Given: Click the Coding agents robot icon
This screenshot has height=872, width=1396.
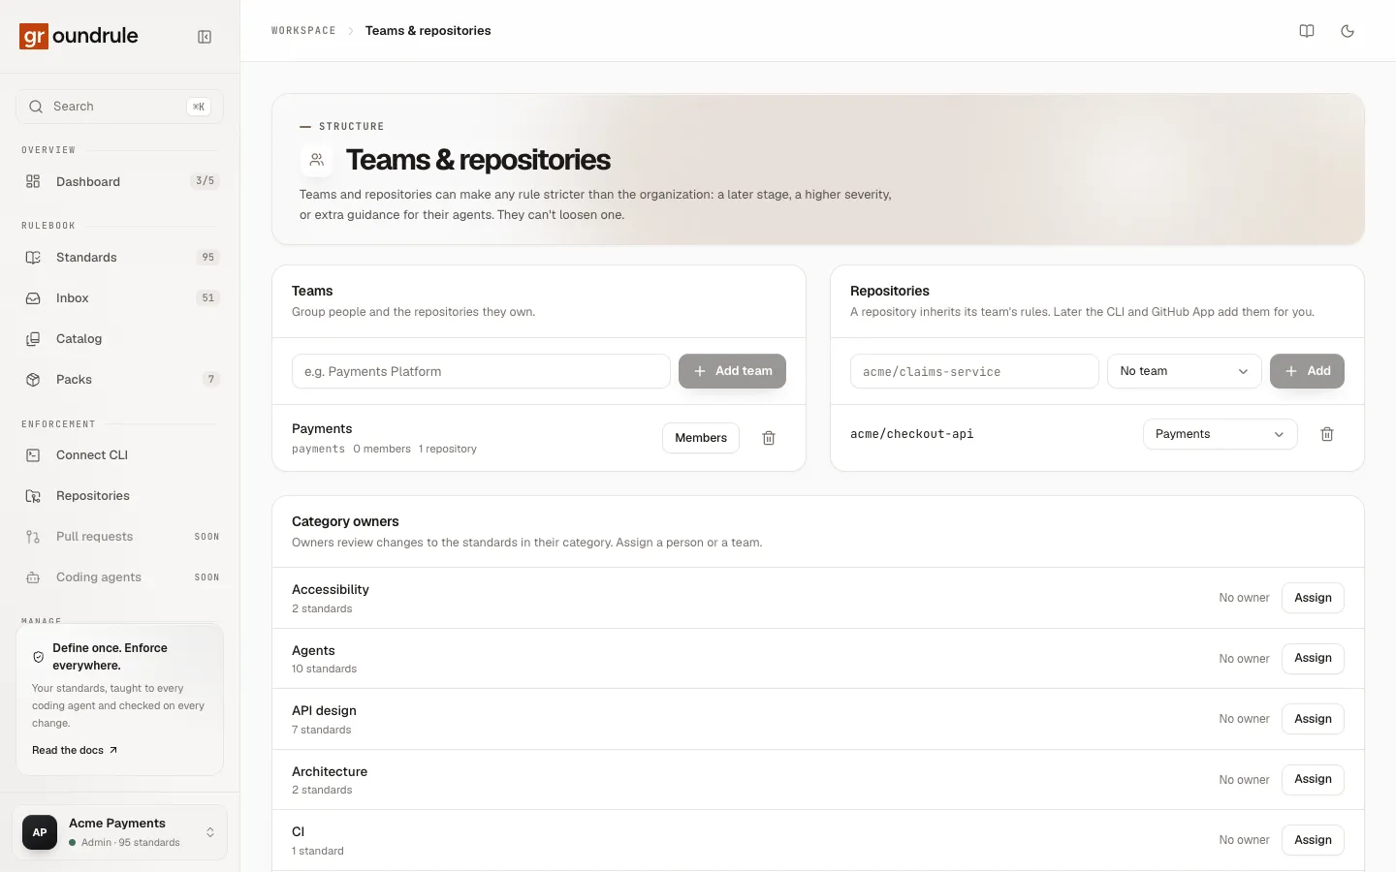Looking at the screenshot, I should point(33,577).
